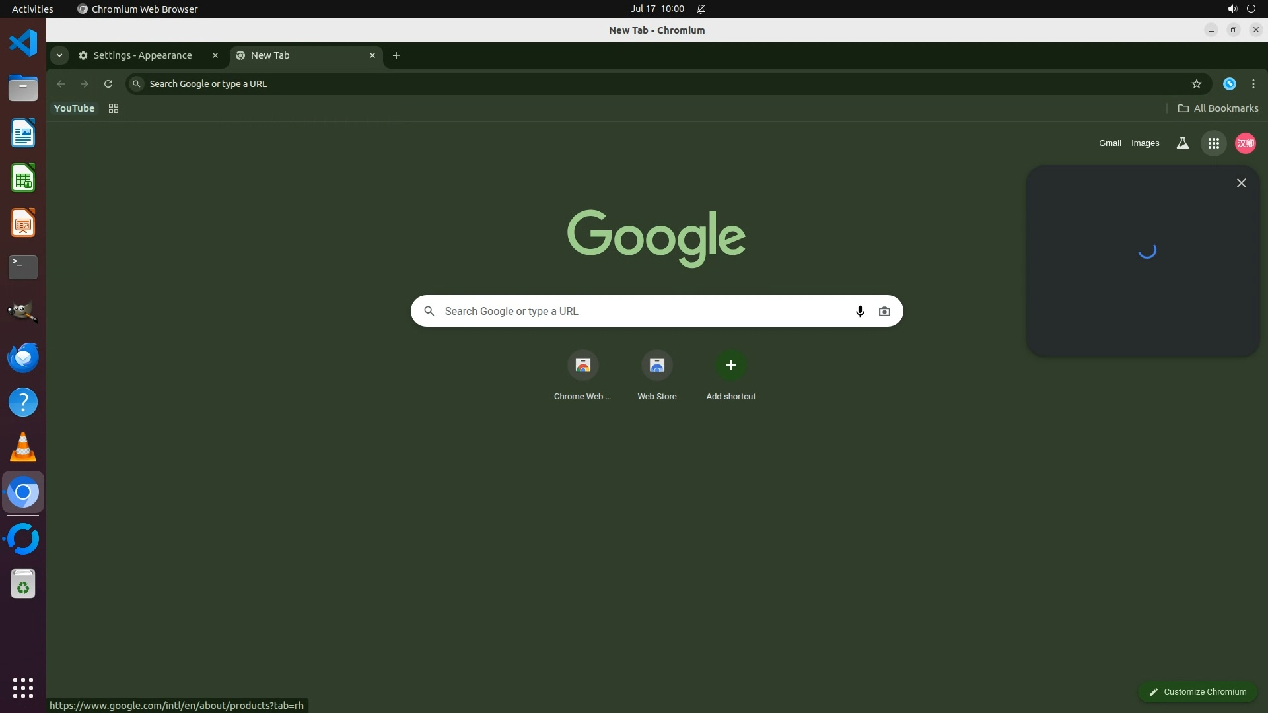
Task: Bookmark this tab with star icon
Action: click(x=1196, y=84)
